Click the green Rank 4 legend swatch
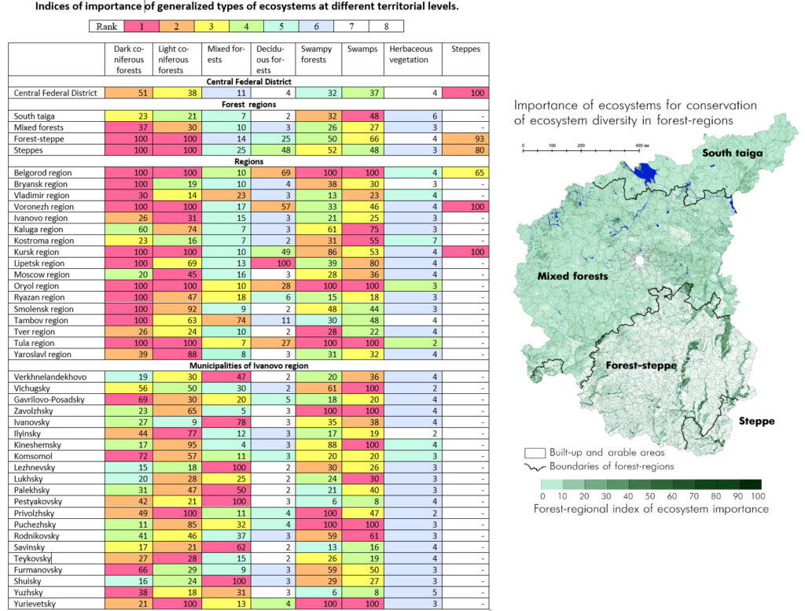The height and width of the screenshot is (611, 805). (x=246, y=26)
